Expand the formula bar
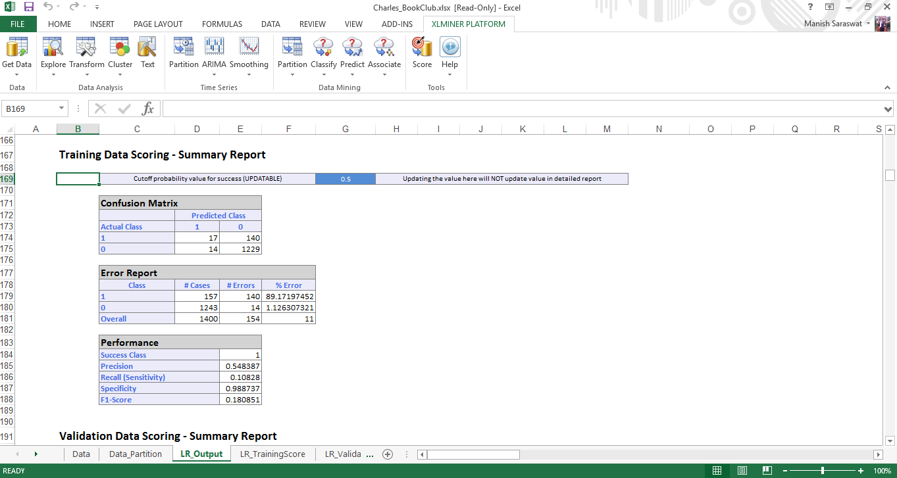The width and height of the screenshot is (897, 478). click(x=888, y=109)
